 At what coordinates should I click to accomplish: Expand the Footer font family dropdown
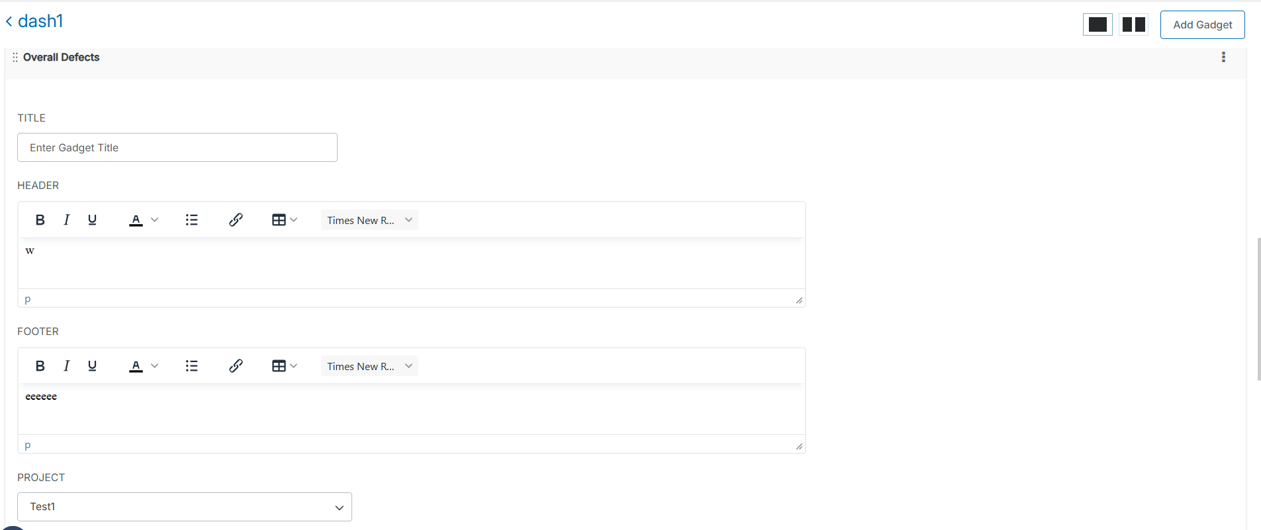369,365
